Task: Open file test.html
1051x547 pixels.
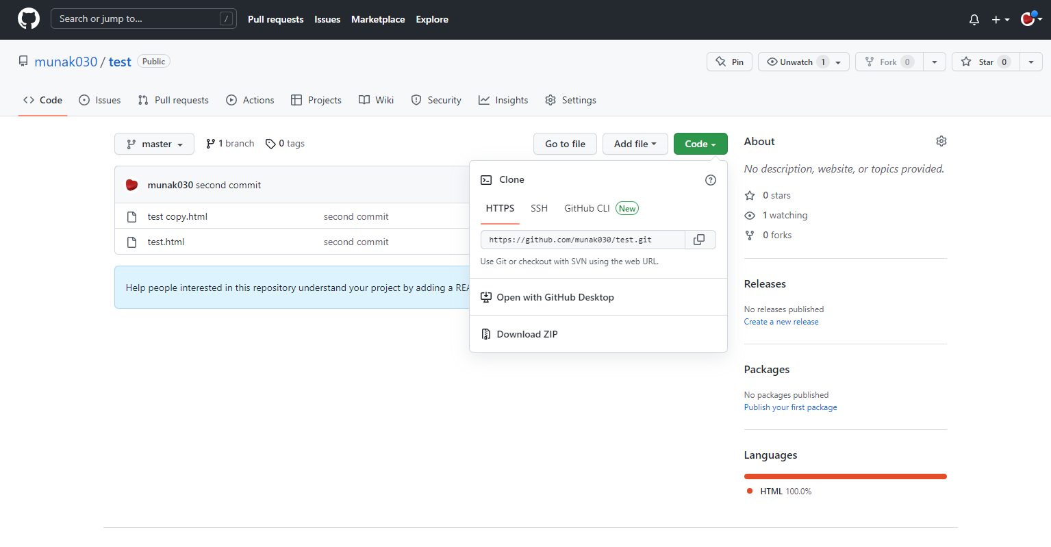Action: point(166,242)
